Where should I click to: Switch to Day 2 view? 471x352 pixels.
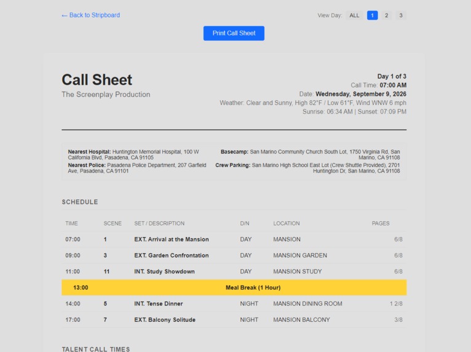(386, 15)
